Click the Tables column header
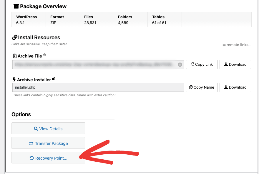 click(158, 17)
